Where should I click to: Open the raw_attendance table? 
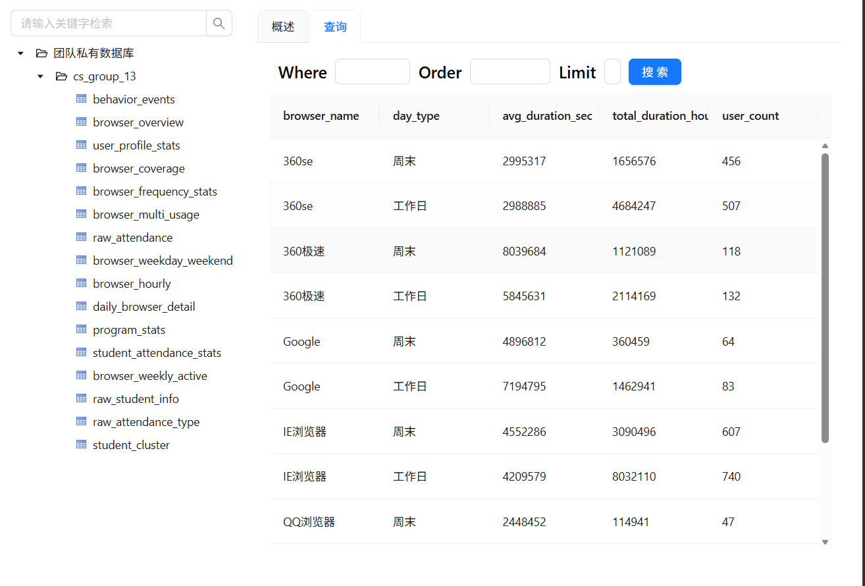click(133, 238)
